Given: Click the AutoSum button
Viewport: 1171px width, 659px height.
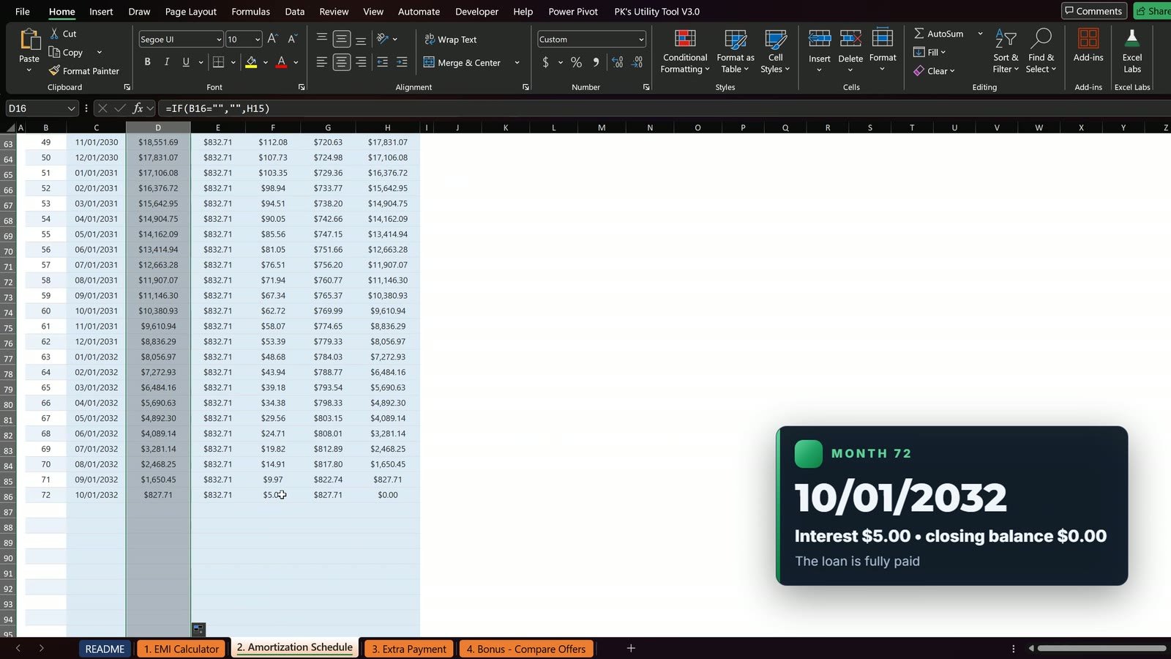Looking at the screenshot, I should (x=939, y=34).
